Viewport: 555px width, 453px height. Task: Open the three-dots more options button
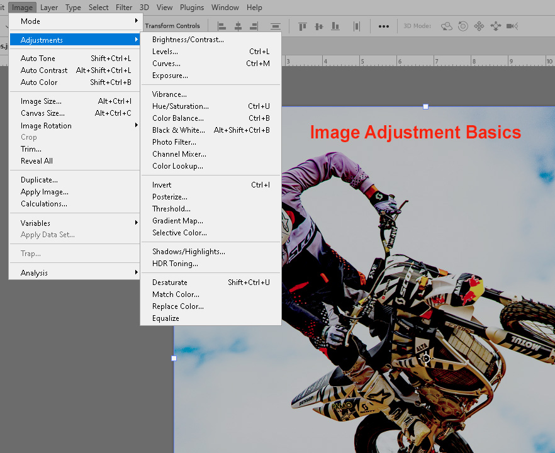point(383,26)
